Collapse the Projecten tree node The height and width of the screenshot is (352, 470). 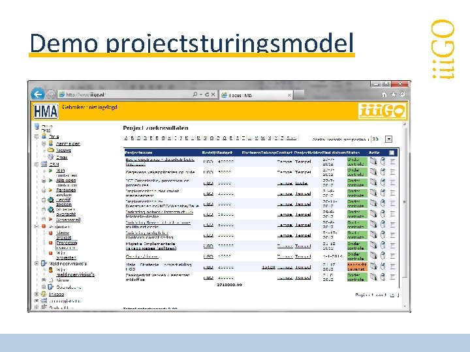click(x=37, y=227)
